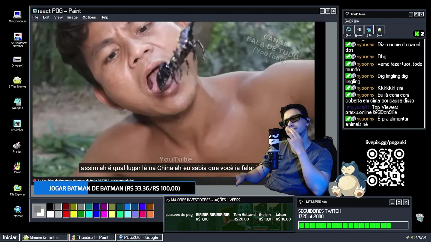The image size is (431, 242).
Task: Open the Image menu in Paint
Action: [72, 17]
